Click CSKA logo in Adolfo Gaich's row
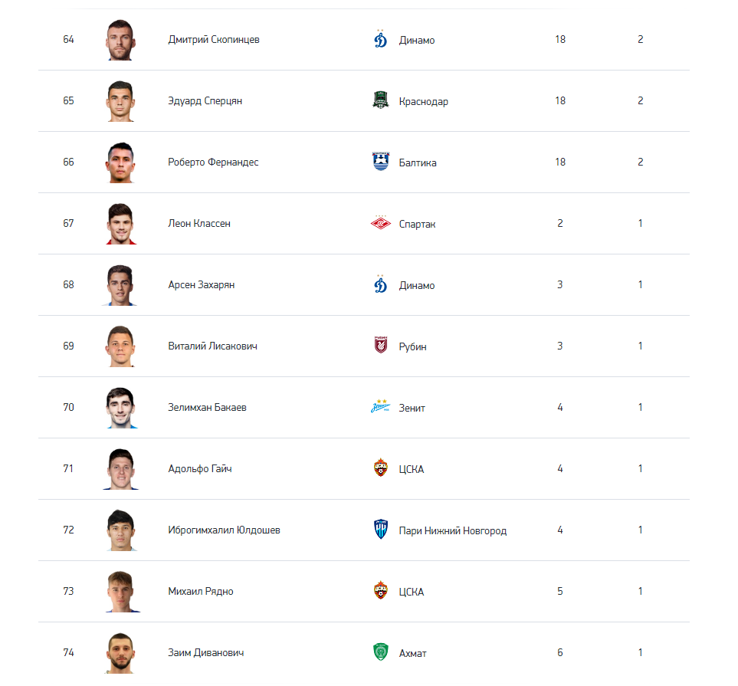Screen dimensions: 738x686 381,468
